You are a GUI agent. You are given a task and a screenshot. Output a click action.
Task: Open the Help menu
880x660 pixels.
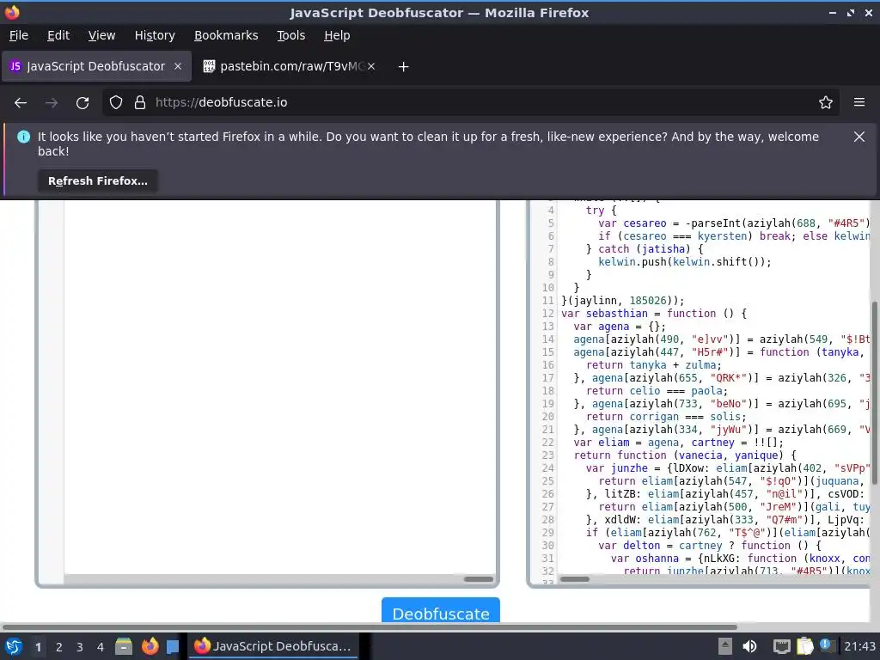337,35
